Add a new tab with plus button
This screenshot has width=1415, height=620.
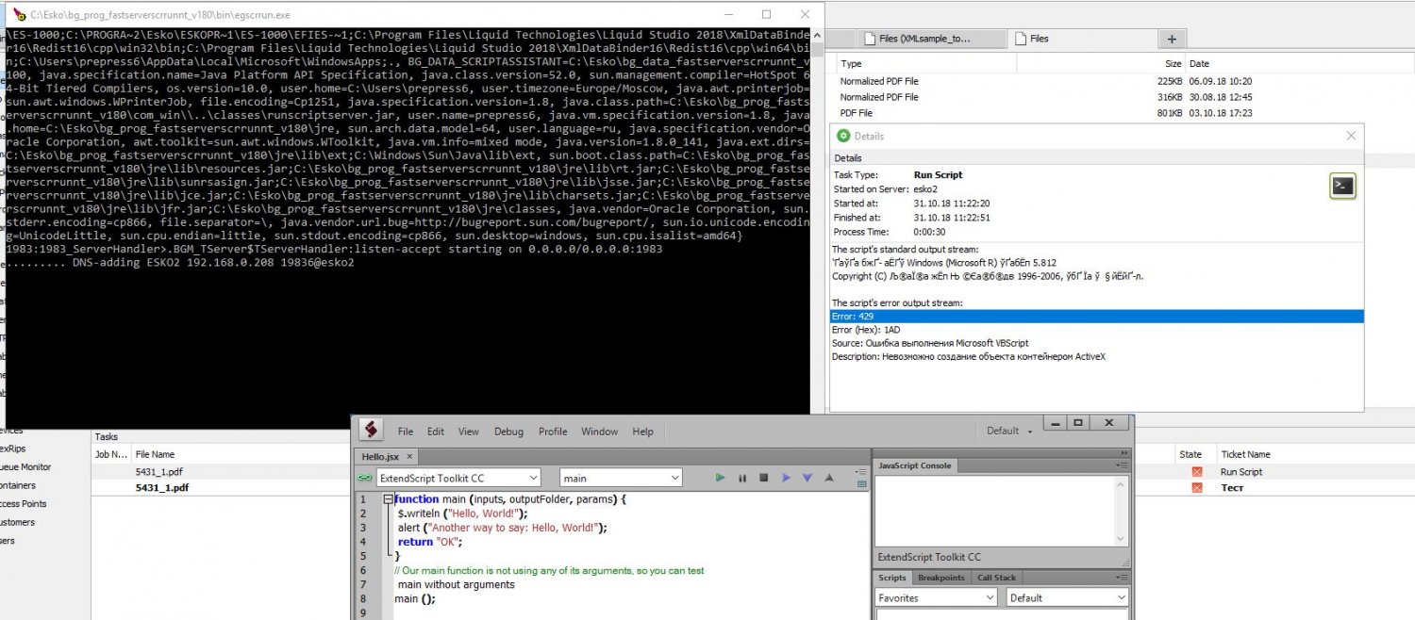(x=1172, y=39)
